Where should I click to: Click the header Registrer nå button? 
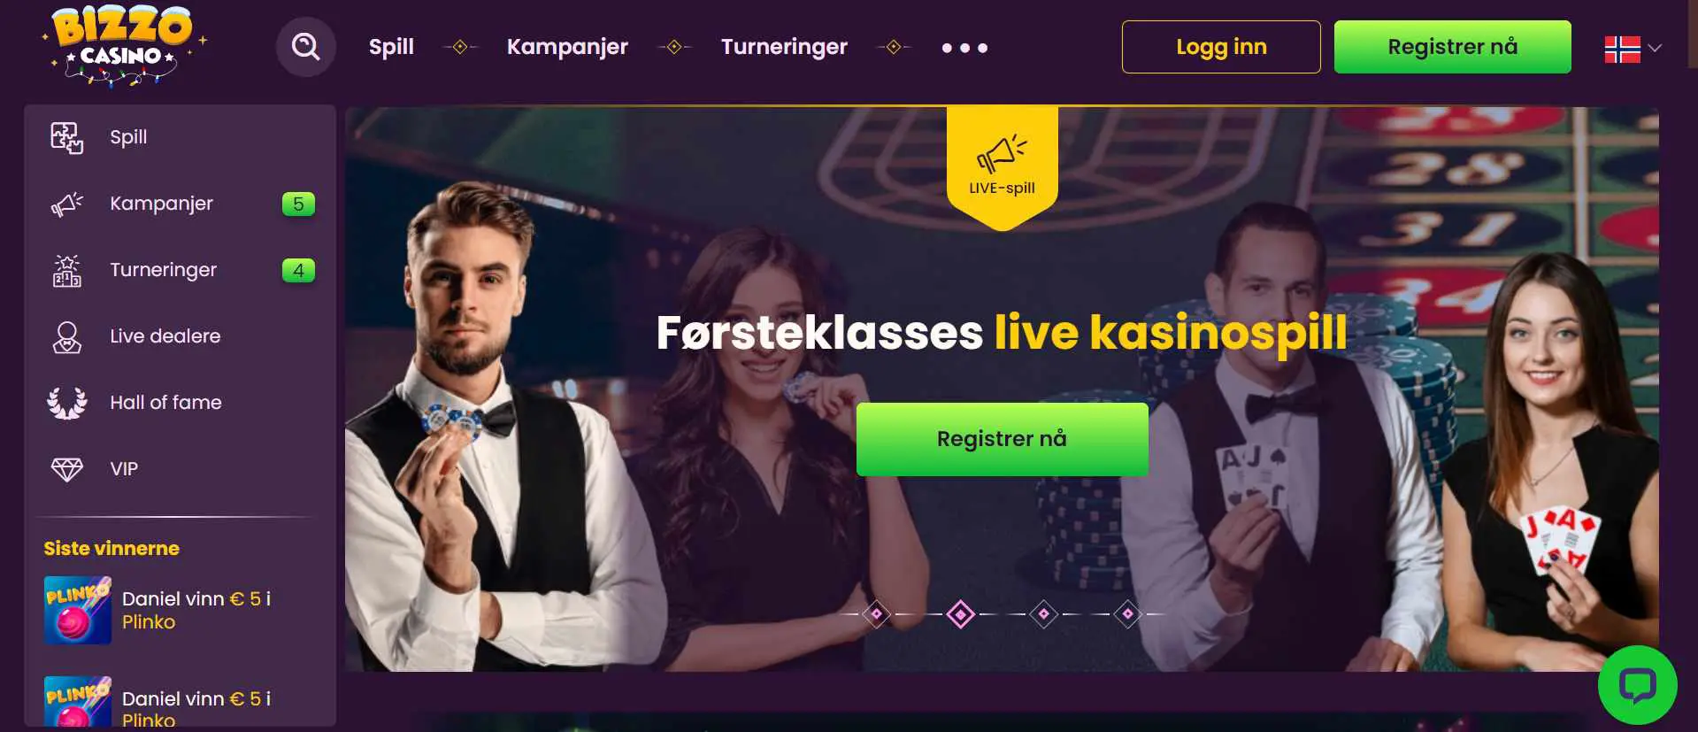coord(1453,47)
